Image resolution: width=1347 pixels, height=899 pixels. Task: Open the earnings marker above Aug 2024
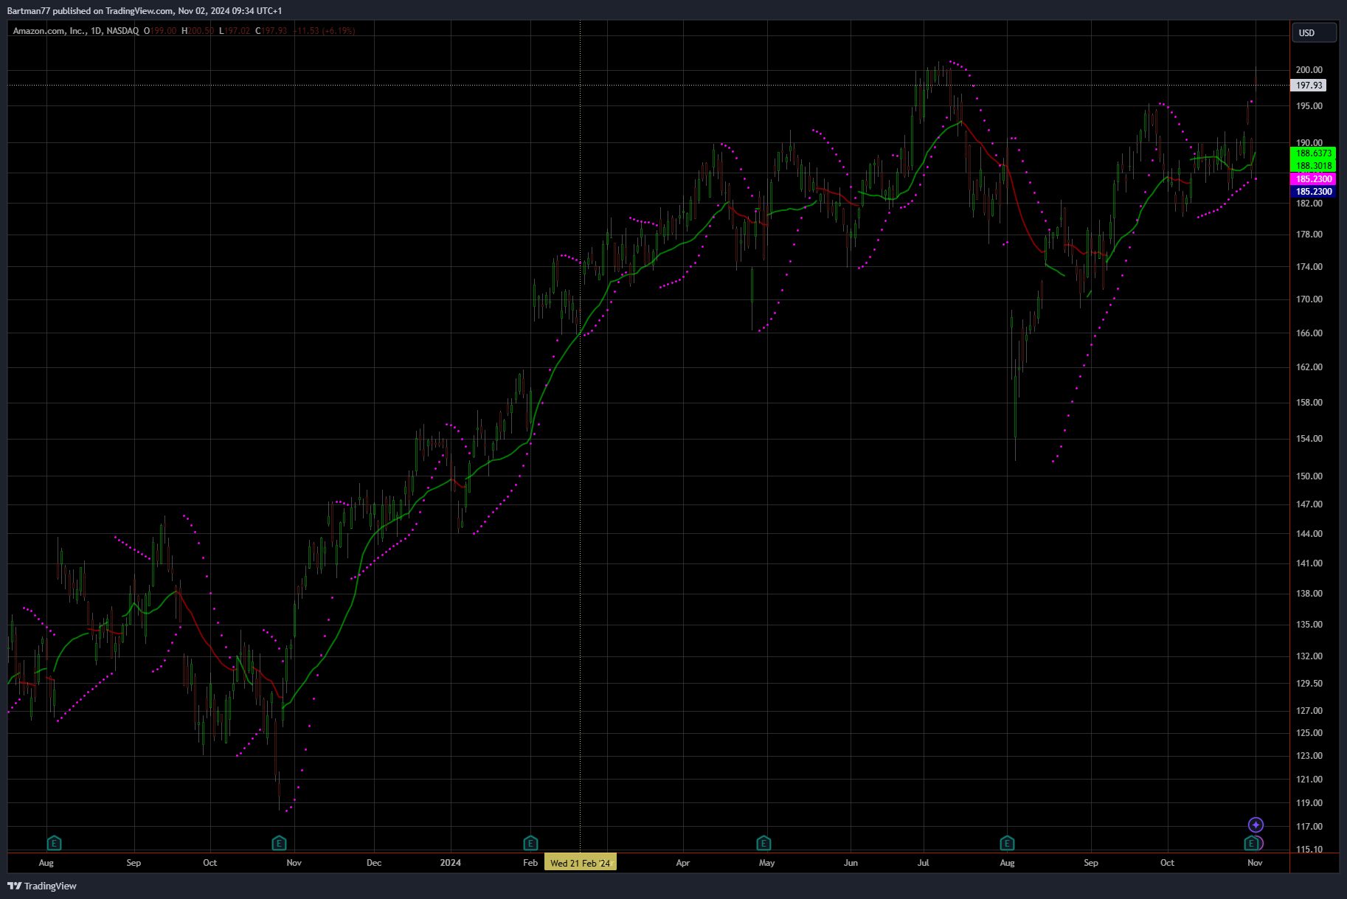click(x=1007, y=843)
